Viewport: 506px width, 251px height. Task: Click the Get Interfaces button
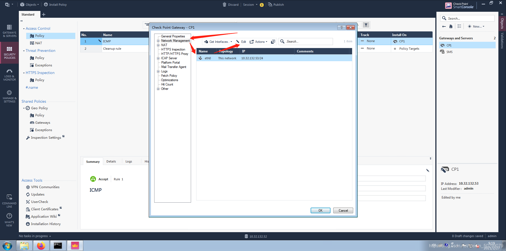coord(218,42)
